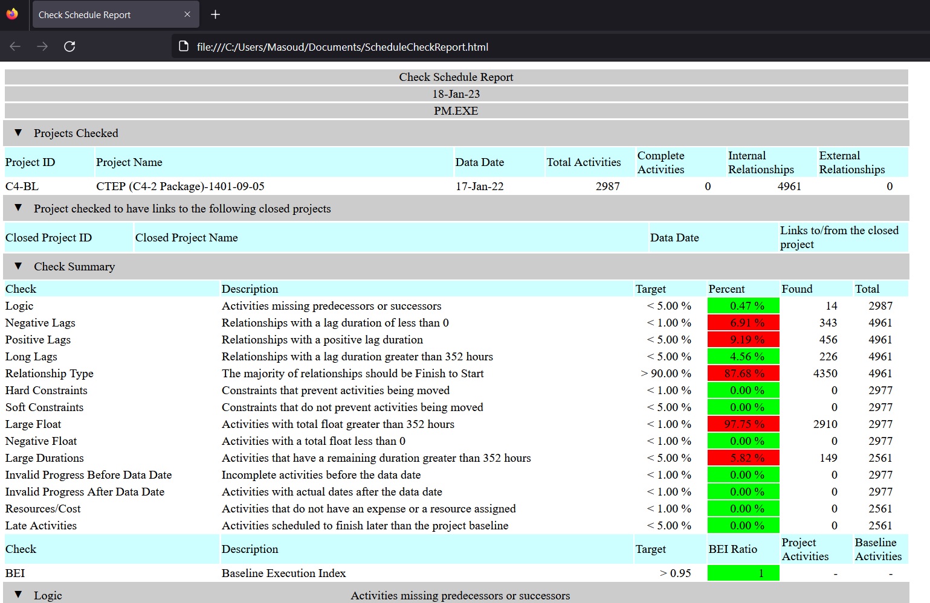Click the data date 17-Jan-22
Viewport: 930px width, 603px height.
480,187
